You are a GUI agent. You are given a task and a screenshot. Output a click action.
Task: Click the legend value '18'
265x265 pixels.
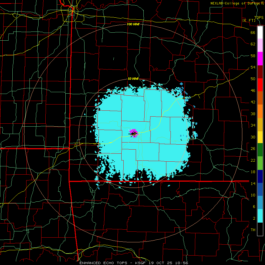(x=253, y=172)
